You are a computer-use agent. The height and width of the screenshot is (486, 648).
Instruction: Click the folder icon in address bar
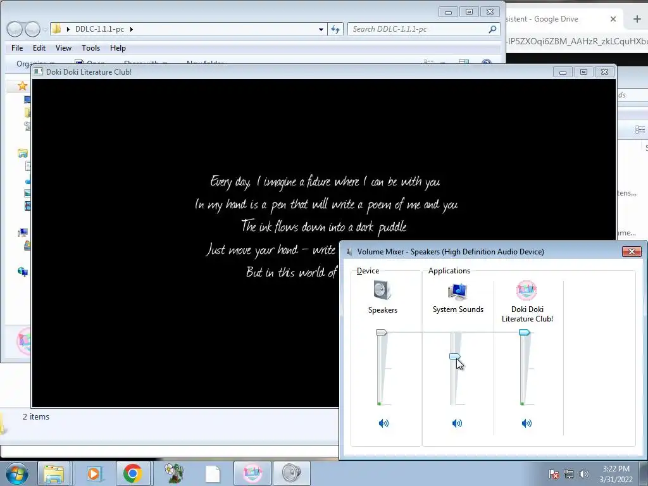57,28
